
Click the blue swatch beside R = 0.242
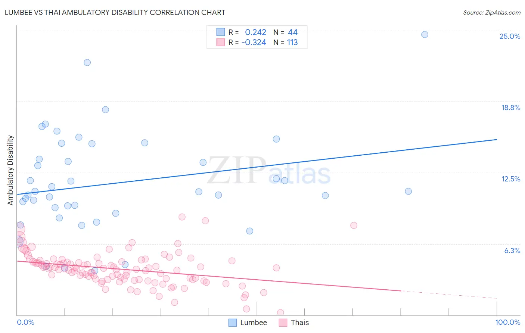point(221,32)
